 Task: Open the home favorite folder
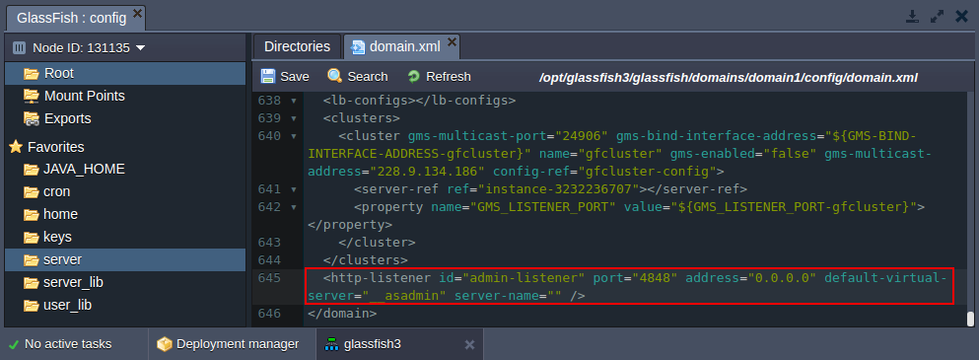[x=125, y=214]
